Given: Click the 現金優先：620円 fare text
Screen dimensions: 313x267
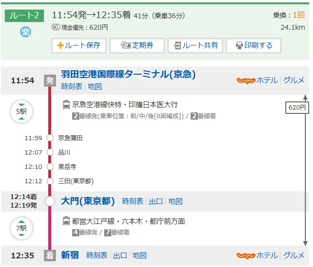Looking at the screenshot, I should point(85,27).
